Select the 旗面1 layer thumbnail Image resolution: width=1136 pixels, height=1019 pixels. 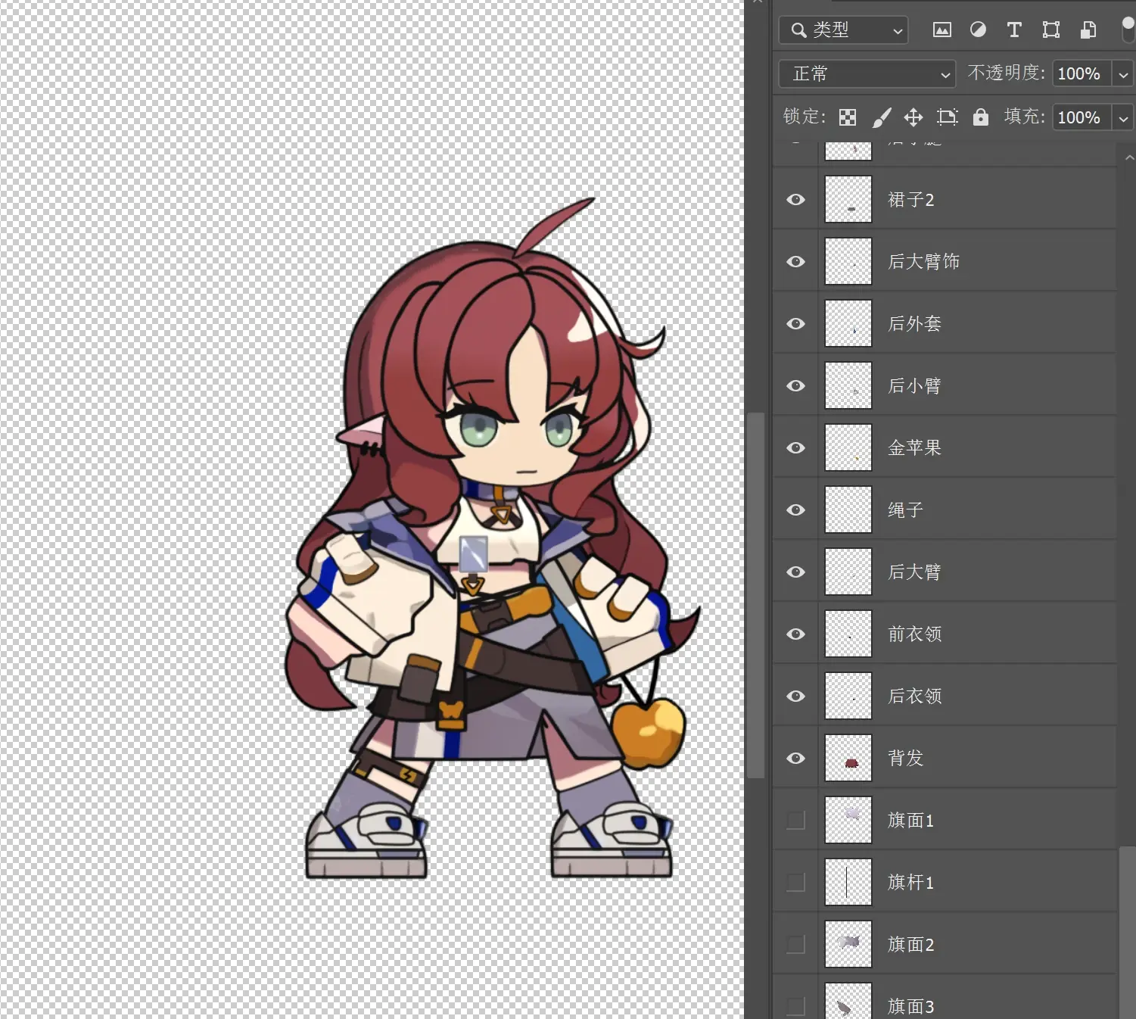[848, 821]
